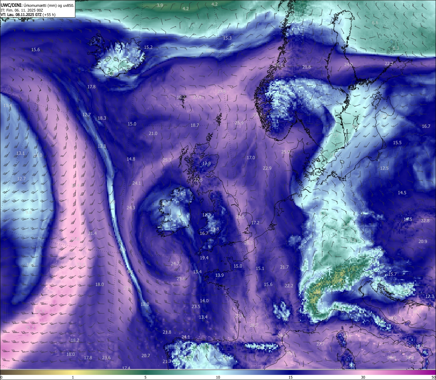
Task: Click the color scale tick label 10
Action: pyautogui.click(x=218, y=377)
